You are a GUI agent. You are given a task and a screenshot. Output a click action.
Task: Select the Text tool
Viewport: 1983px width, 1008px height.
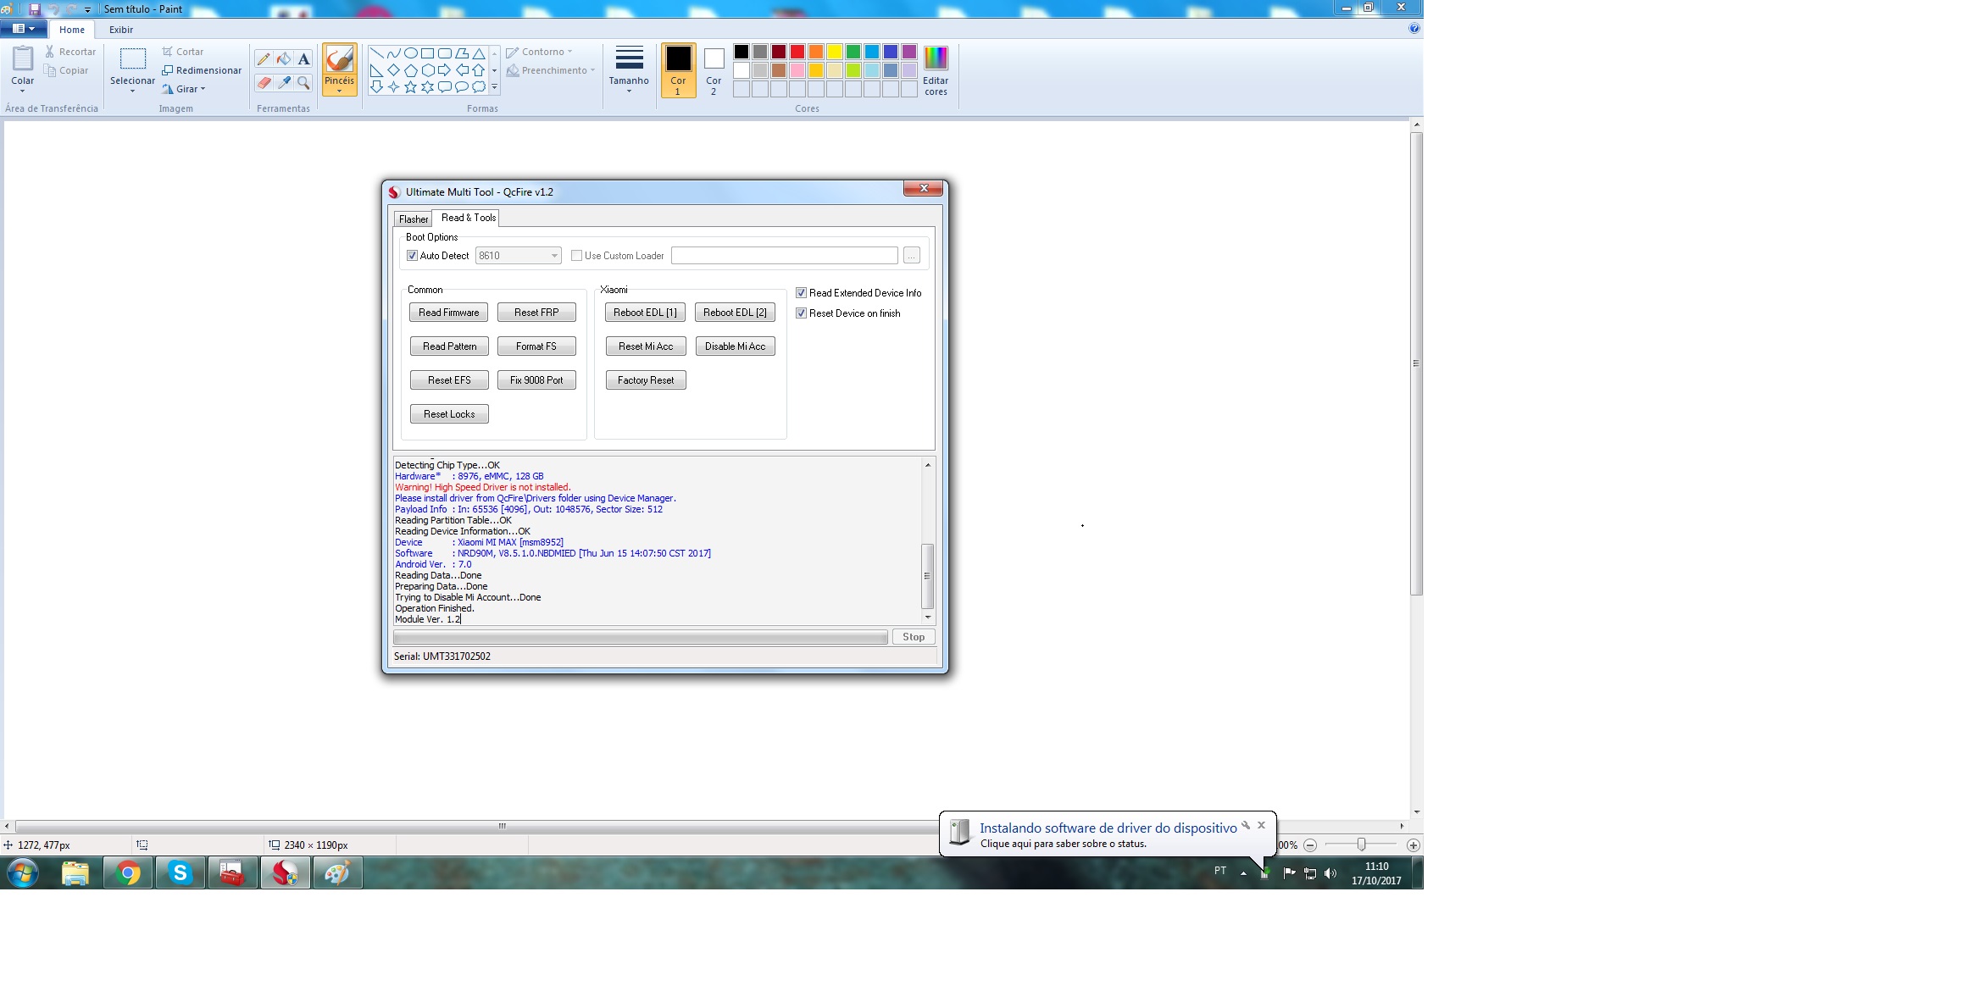pos(304,59)
